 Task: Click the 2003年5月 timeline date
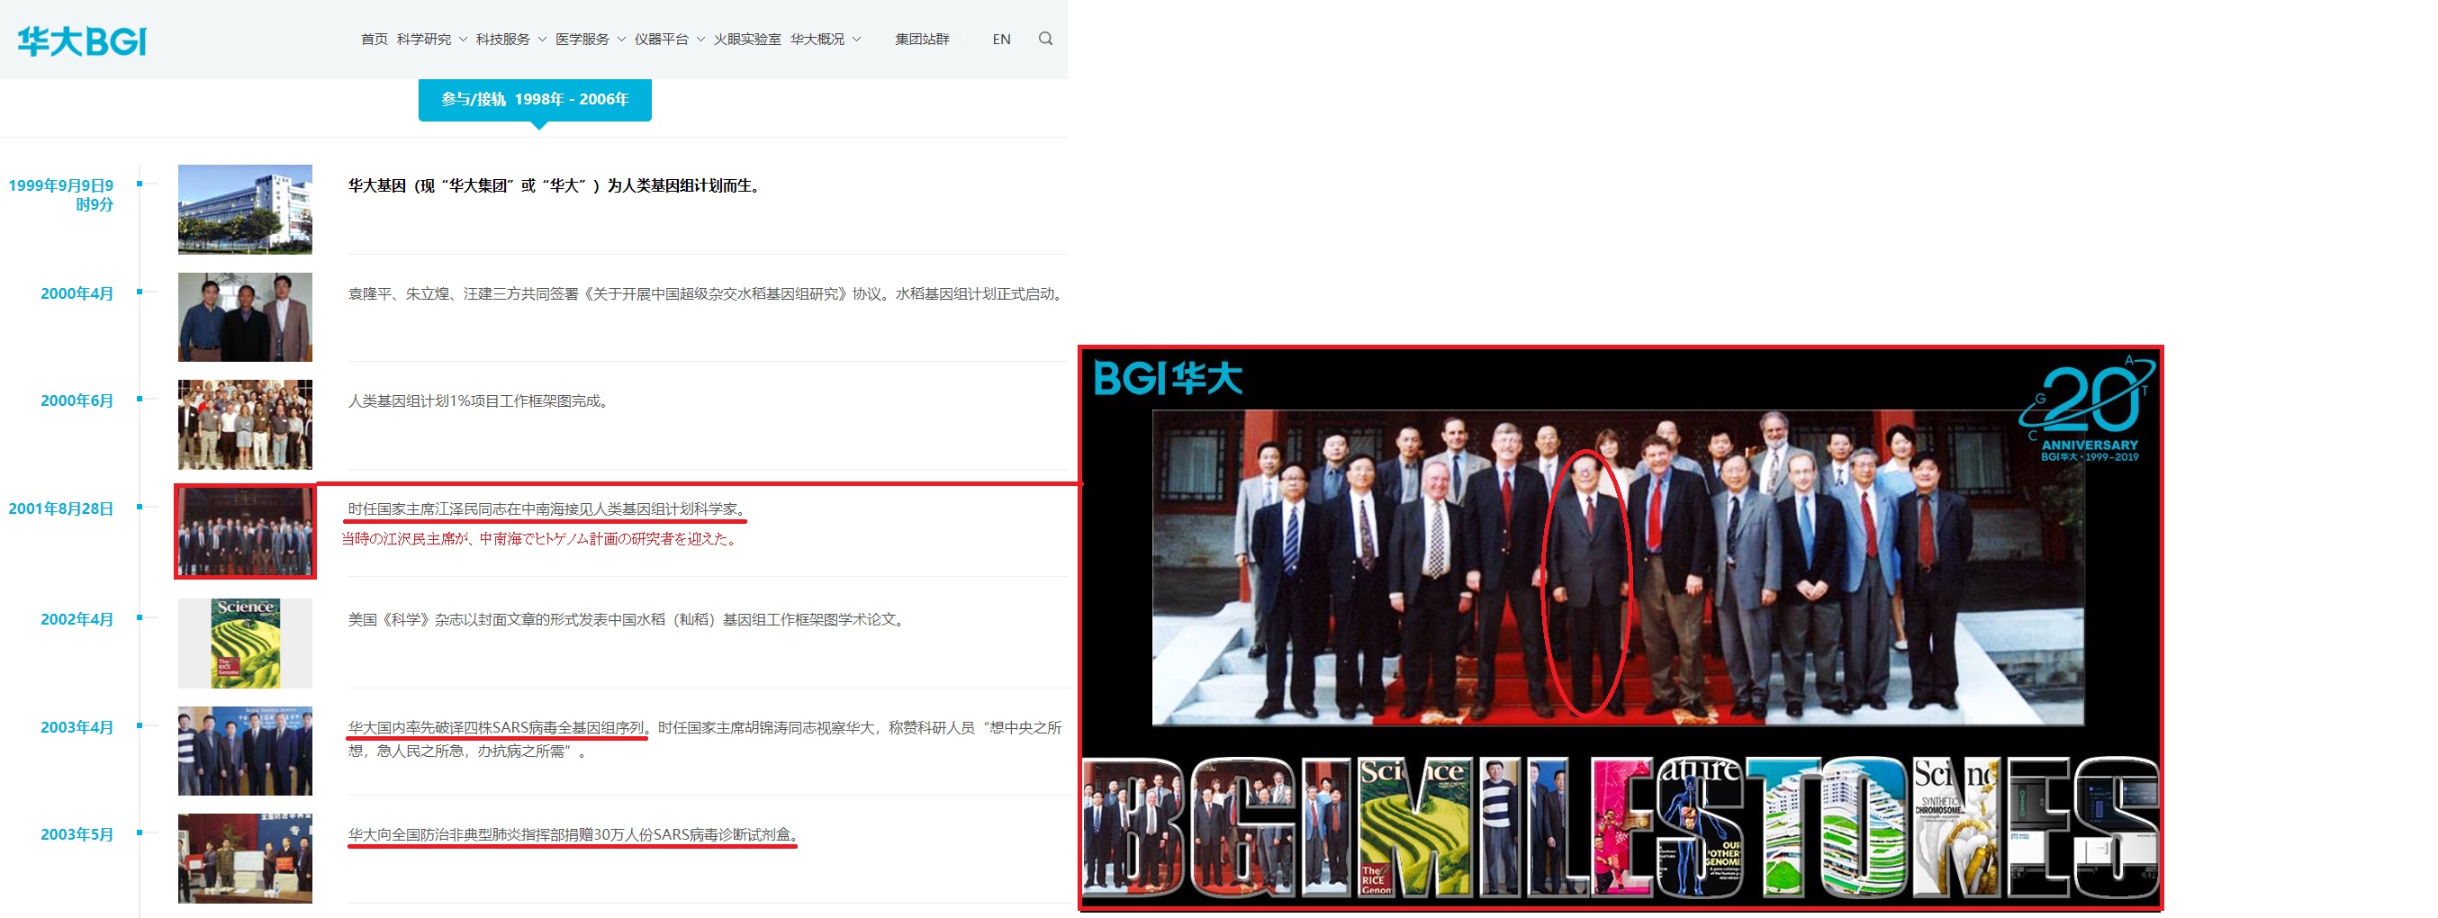point(77,833)
